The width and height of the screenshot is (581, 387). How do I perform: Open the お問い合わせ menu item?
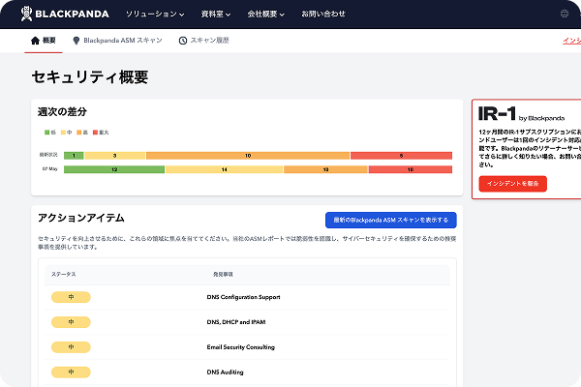pos(323,14)
